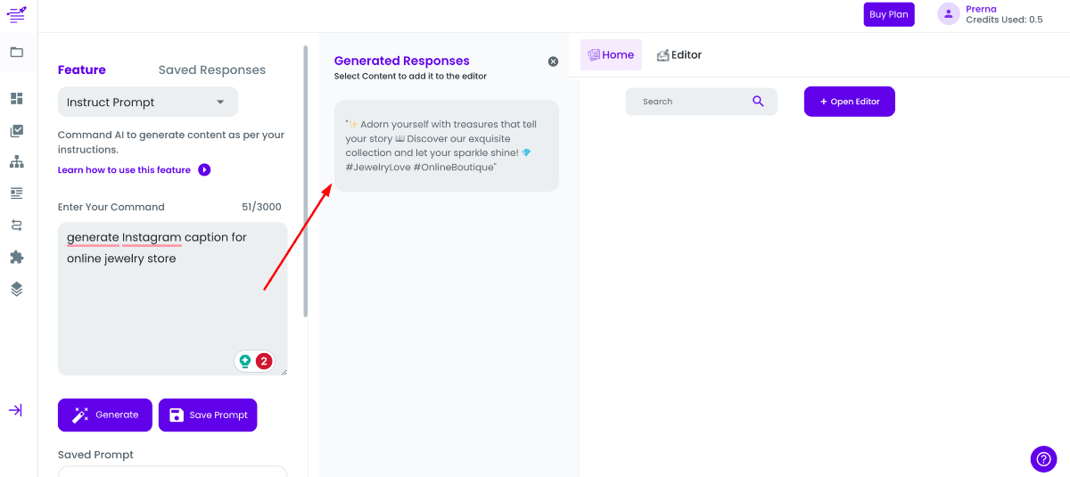Switch to the Editor tab
This screenshot has height=477, width=1070.
coord(679,55)
